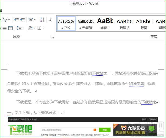The image size is (166, 138).
Task: Apply borders to the selection
Action: pyautogui.click(x=39, y=28)
